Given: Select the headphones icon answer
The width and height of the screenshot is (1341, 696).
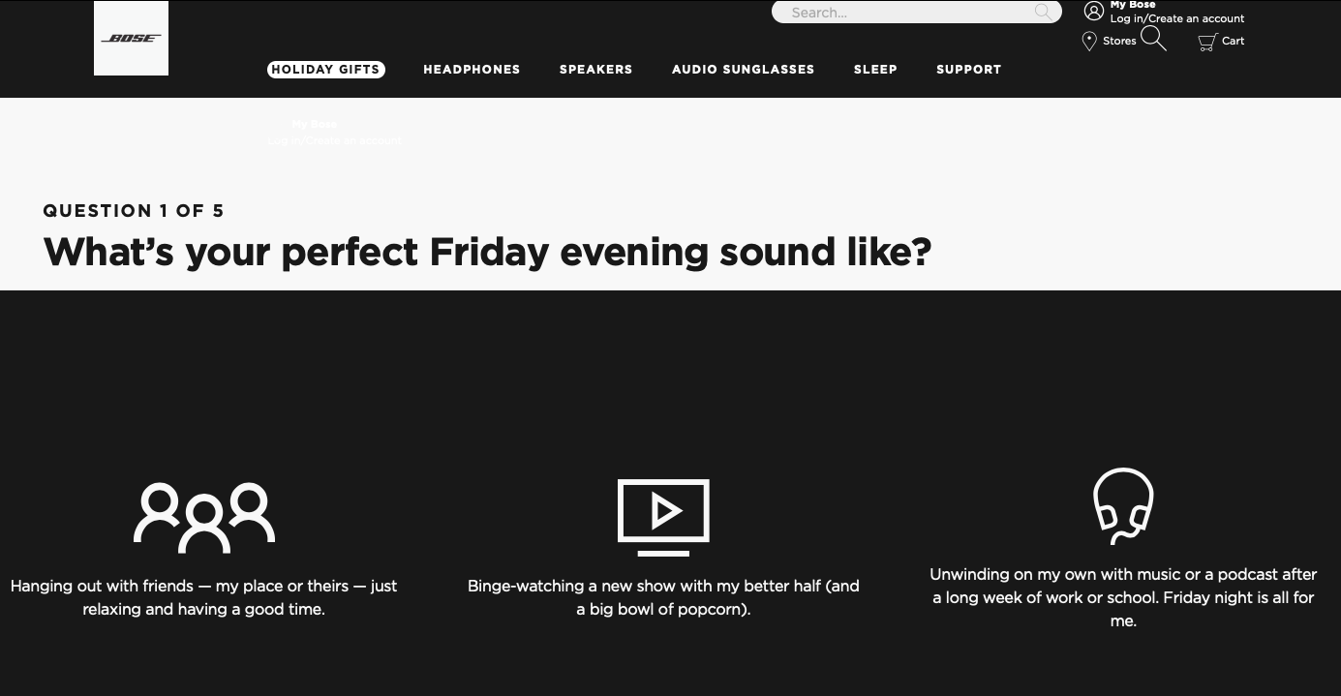Looking at the screenshot, I should tap(1123, 505).
